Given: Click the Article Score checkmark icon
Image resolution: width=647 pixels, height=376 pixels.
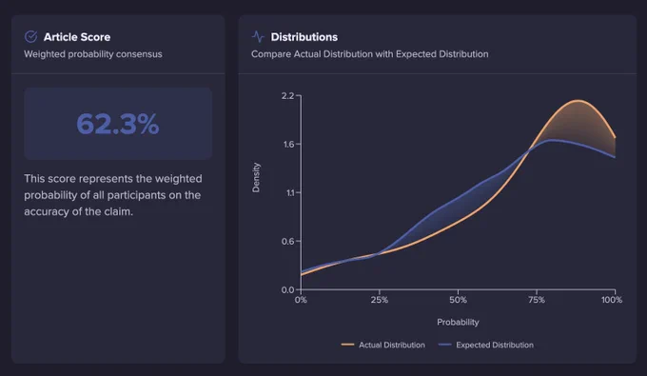Looking at the screenshot, I should (31, 37).
